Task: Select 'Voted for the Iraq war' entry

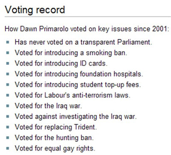Action: [48, 106]
